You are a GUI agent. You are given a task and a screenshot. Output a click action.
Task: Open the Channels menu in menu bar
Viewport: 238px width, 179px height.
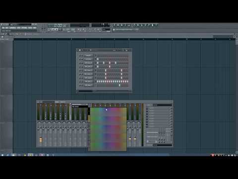pyautogui.click(x=12, y=28)
